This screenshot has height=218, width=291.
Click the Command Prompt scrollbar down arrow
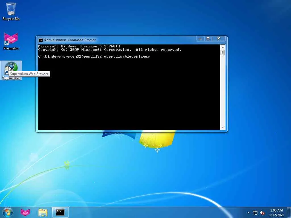(x=223, y=127)
